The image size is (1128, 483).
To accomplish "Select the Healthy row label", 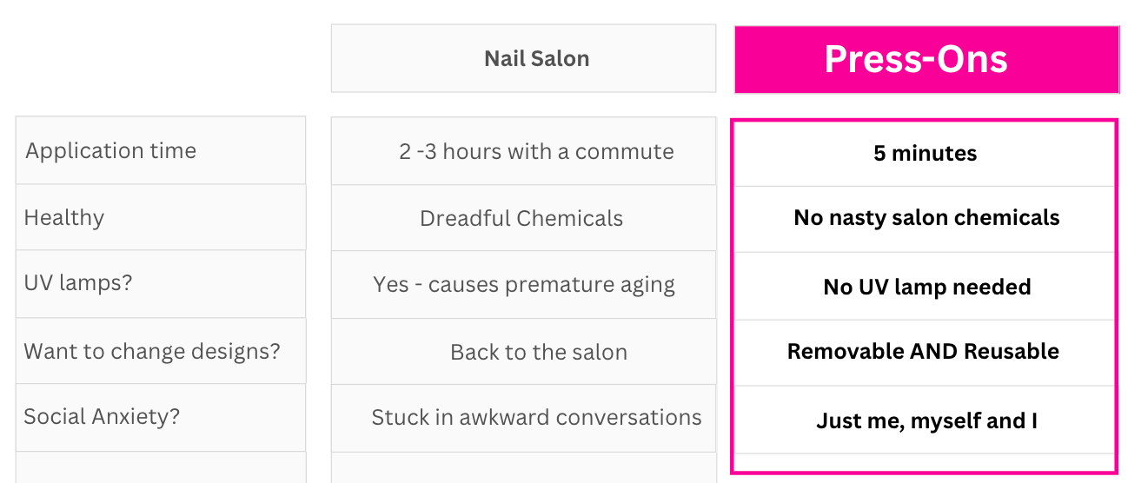I will (x=161, y=217).
